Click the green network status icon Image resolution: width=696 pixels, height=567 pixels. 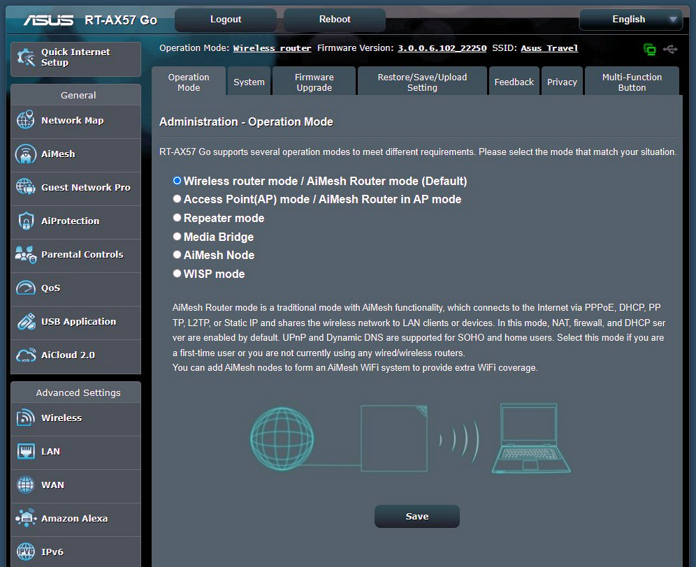pos(650,49)
